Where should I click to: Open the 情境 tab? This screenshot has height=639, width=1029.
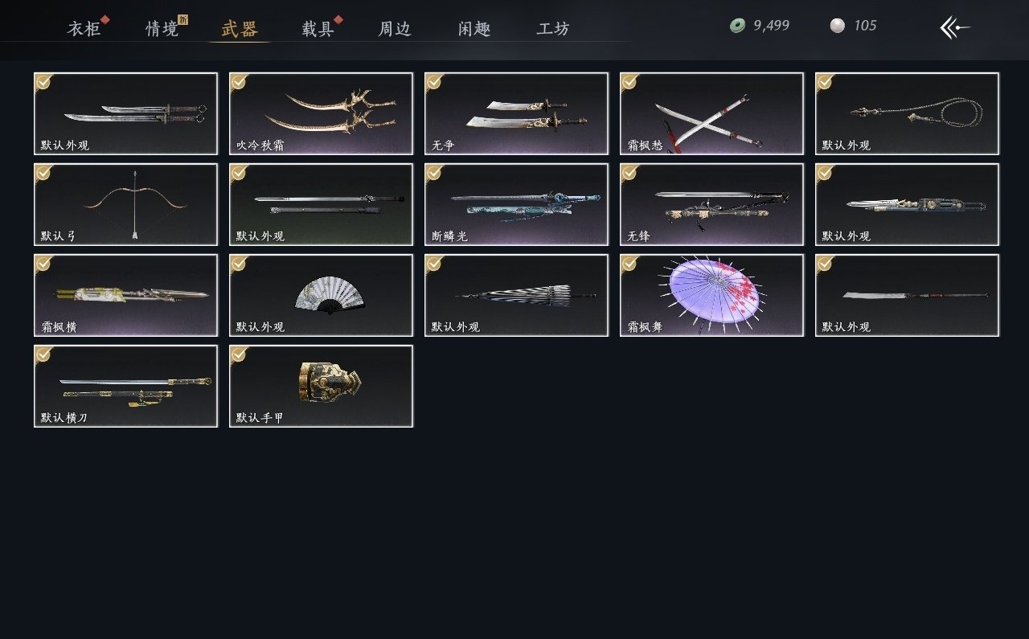[162, 29]
